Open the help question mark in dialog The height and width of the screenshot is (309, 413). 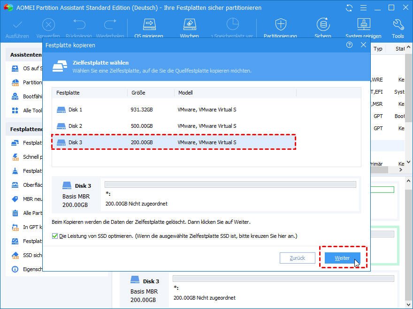pyautogui.click(x=349, y=45)
